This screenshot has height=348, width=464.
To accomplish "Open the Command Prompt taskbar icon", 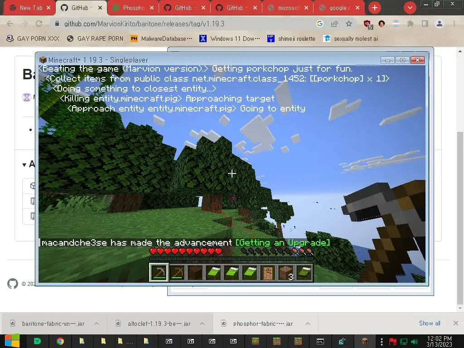I will click(x=320, y=342).
